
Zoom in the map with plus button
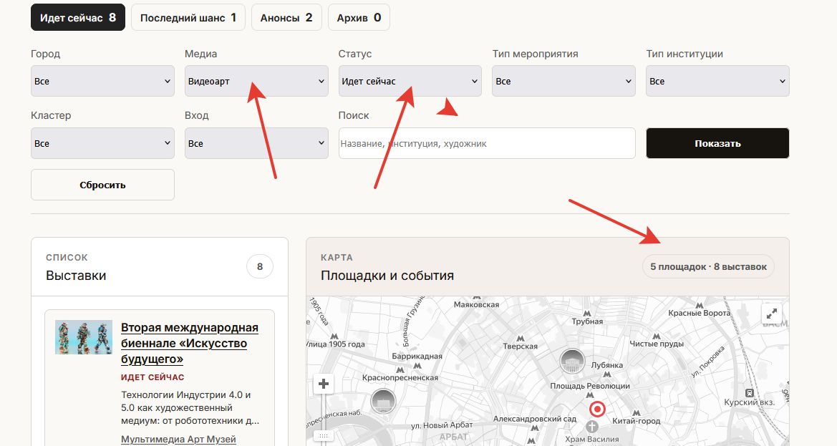324,384
